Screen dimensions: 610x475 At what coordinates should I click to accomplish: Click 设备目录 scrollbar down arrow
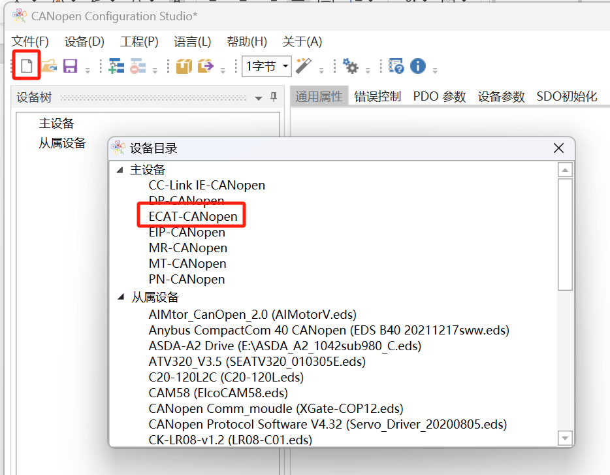coord(565,438)
